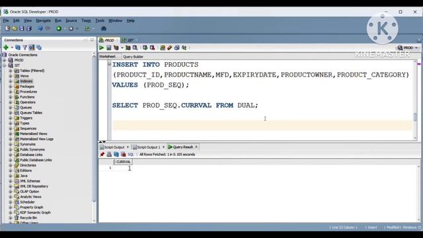Click the Save icon in main toolbar
This screenshot has width=423, height=238.
click(22, 28)
